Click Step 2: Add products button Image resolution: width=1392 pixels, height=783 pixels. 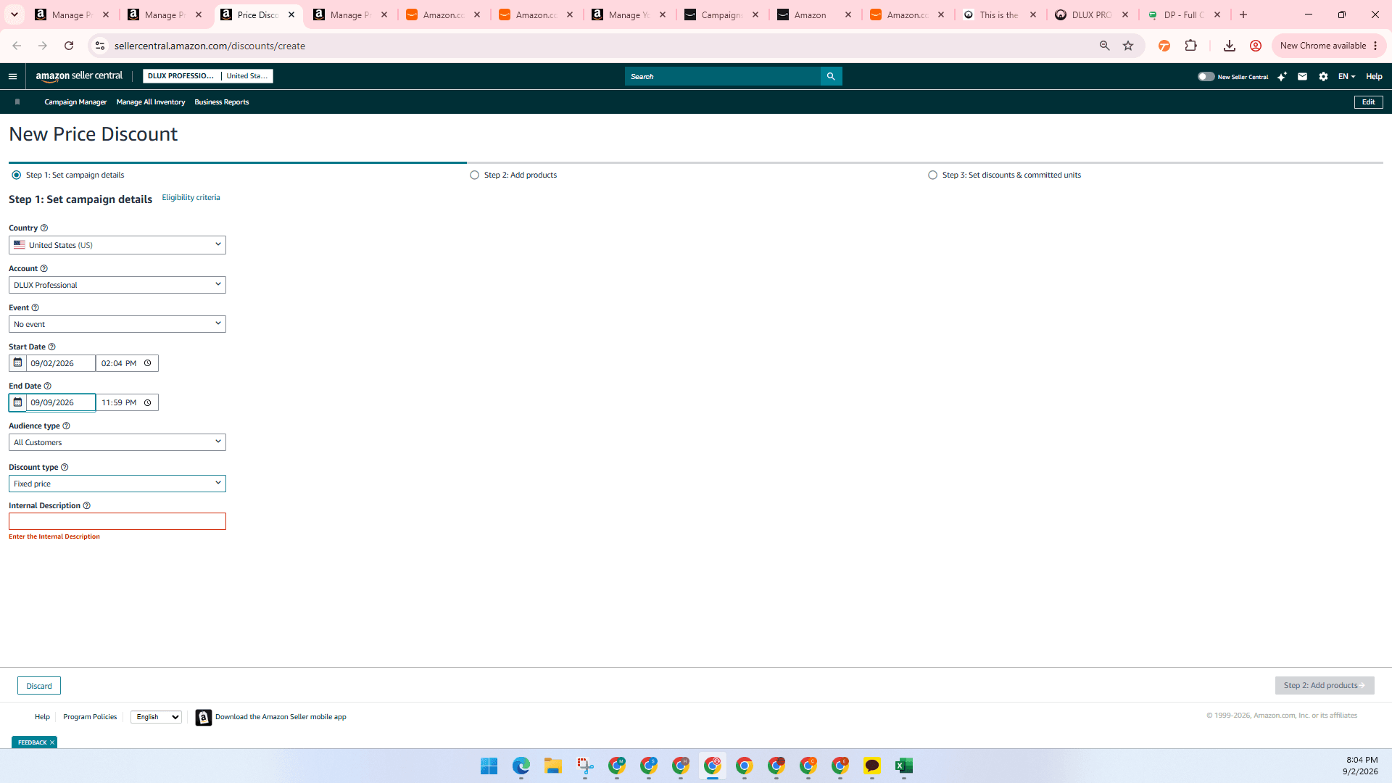click(1325, 685)
